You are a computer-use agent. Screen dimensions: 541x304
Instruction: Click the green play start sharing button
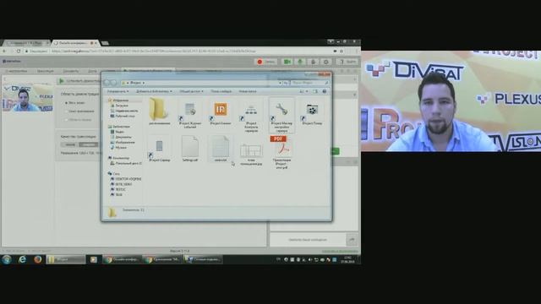tap(62, 81)
